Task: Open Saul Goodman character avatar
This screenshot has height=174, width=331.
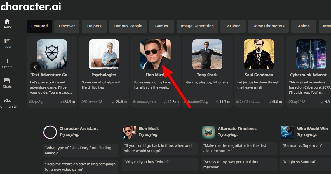Action: coord(259,54)
